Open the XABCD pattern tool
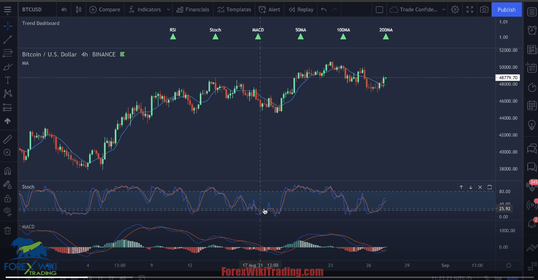The width and height of the screenshot is (538, 280). tap(8, 93)
